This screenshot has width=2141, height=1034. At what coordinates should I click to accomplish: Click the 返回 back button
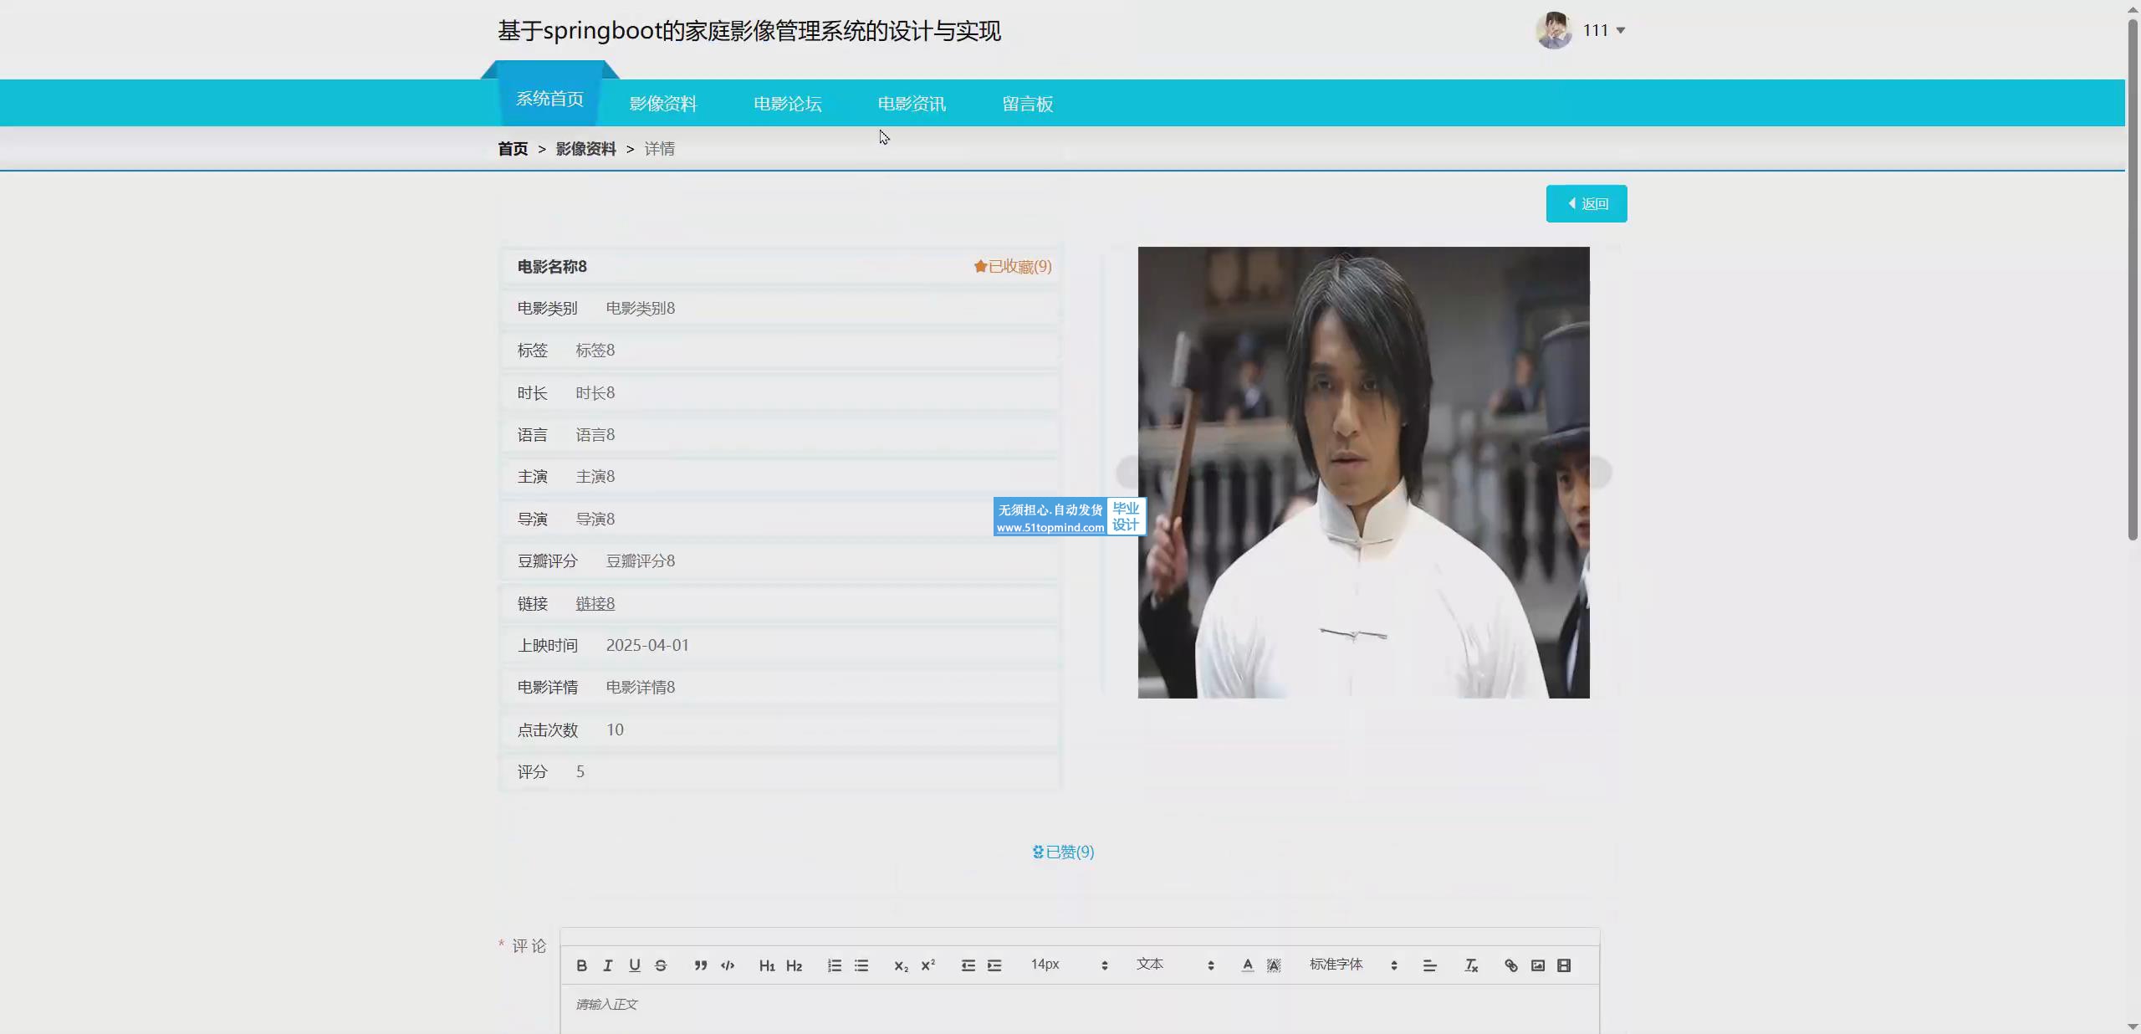tap(1586, 203)
